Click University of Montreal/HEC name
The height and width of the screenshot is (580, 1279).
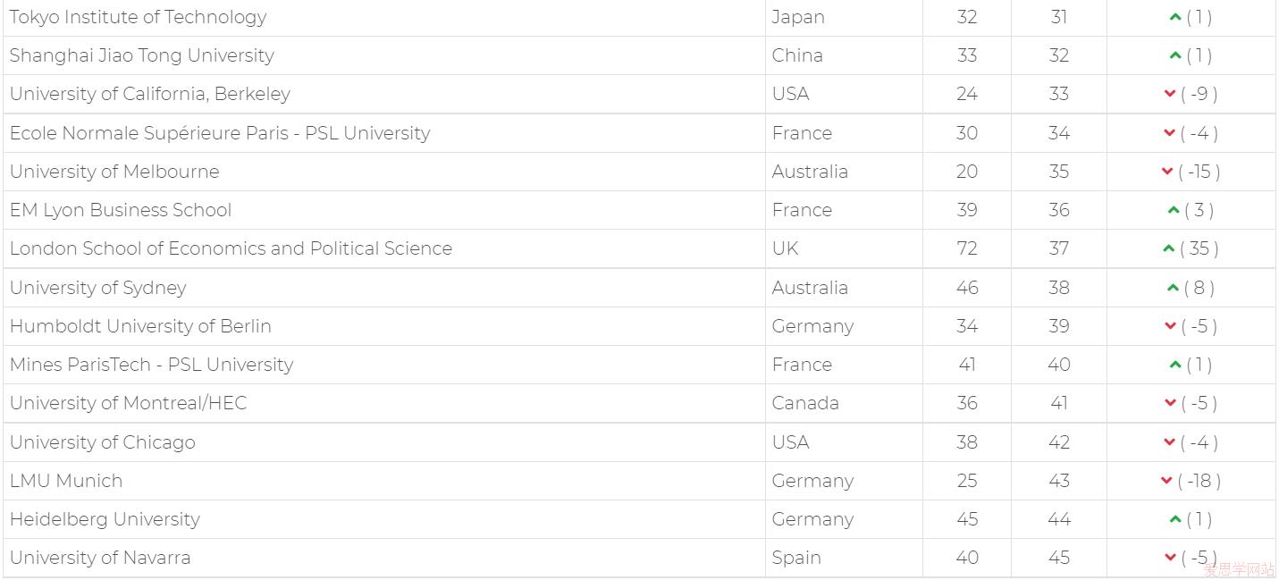[x=128, y=403]
